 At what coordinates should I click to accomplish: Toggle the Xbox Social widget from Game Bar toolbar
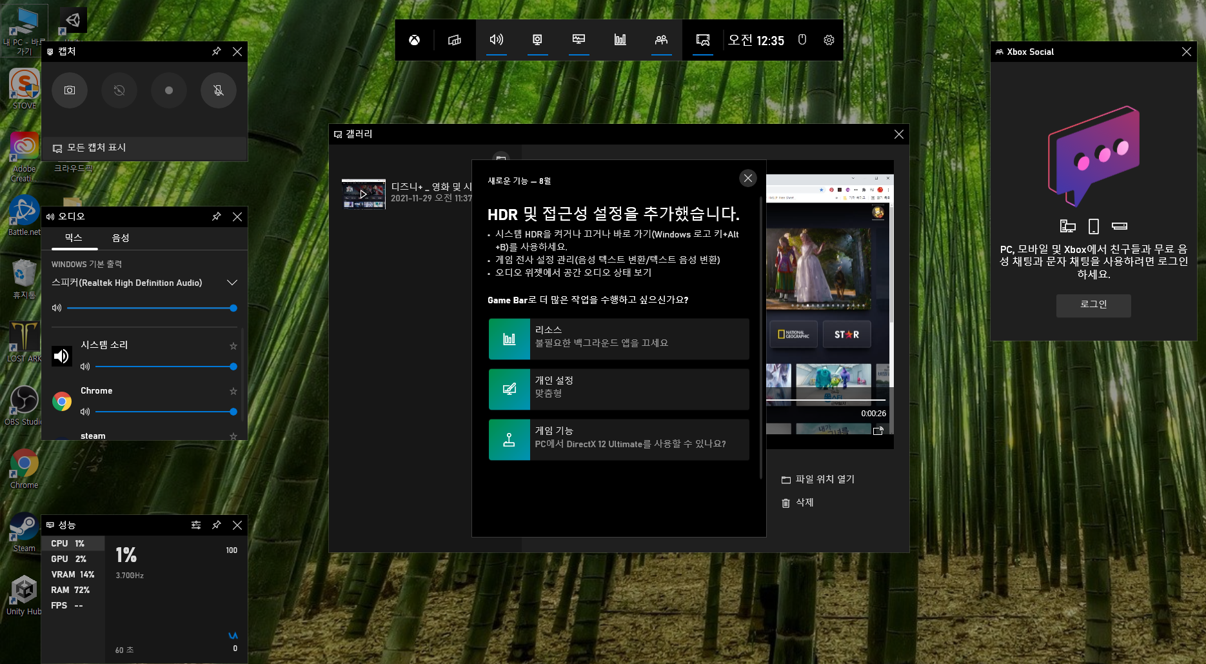tap(661, 40)
